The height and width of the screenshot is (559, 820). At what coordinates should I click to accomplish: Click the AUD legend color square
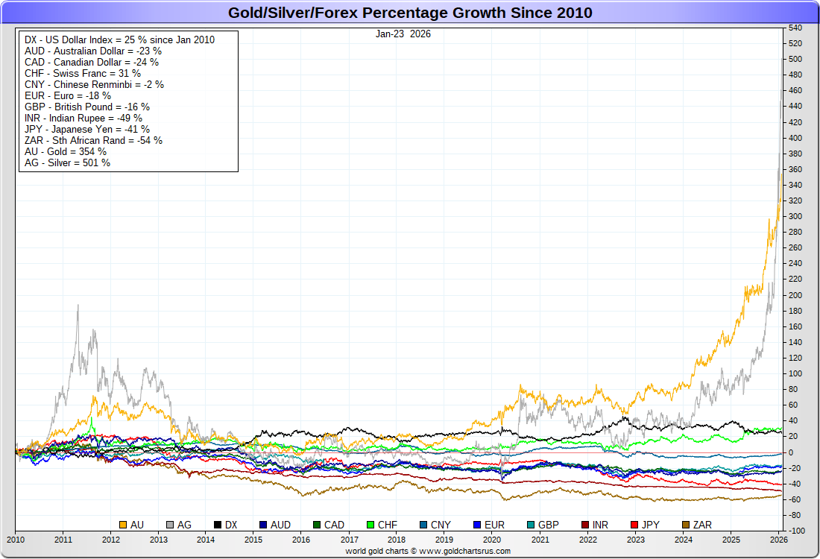(x=264, y=525)
